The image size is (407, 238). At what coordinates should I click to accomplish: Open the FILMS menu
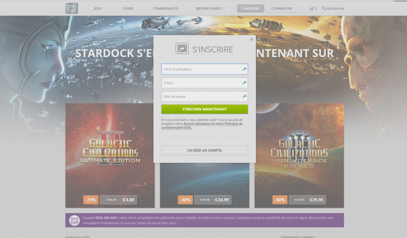128,8
